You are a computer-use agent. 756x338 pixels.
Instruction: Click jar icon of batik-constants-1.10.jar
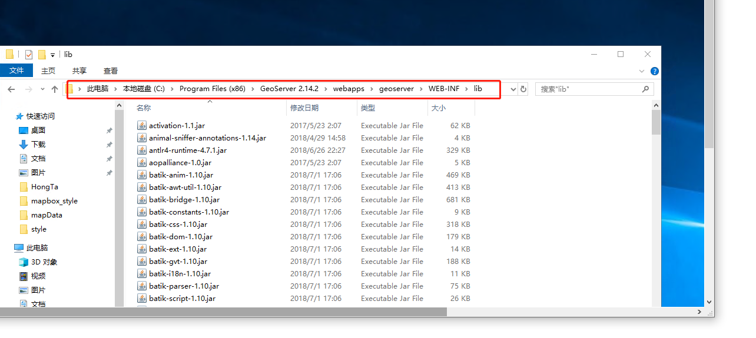coord(141,212)
